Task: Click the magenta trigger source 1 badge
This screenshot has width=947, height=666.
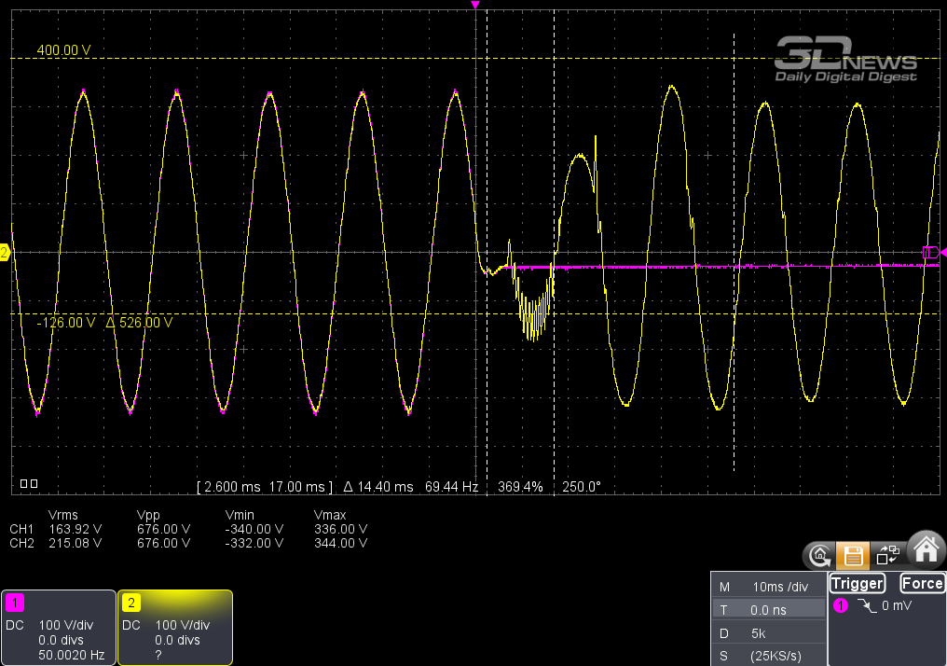Action: click(x=841, y=606)
